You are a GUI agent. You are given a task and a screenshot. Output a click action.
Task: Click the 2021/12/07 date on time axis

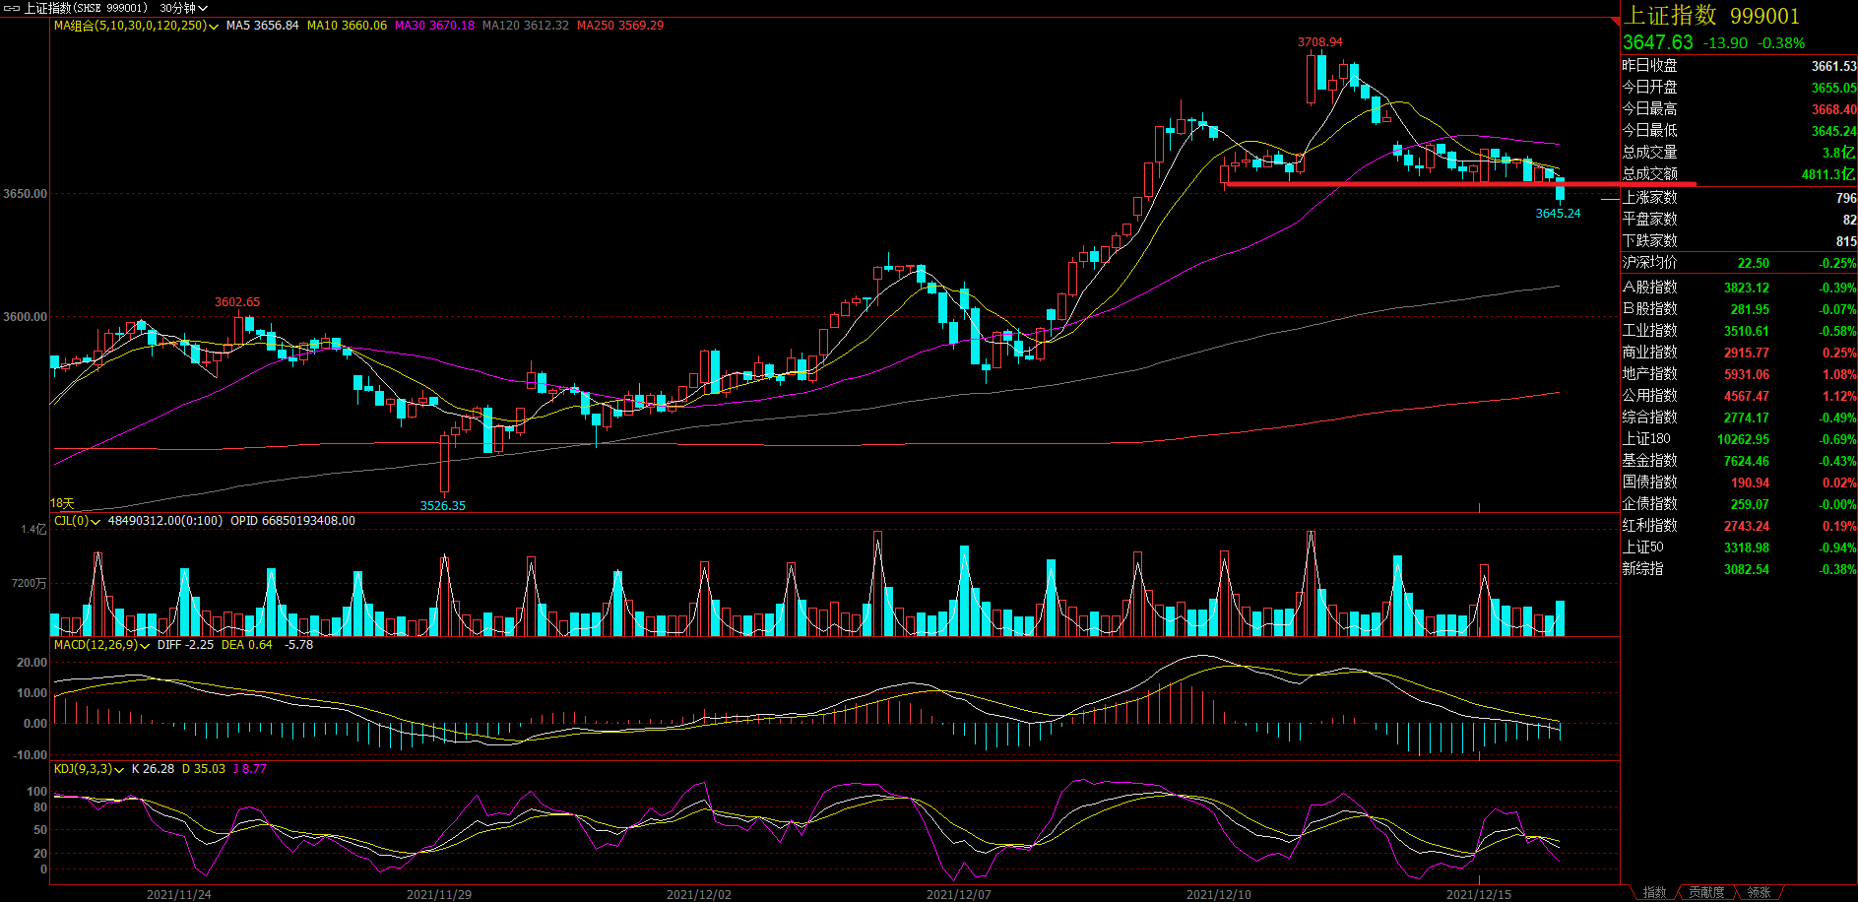[958, 894]
